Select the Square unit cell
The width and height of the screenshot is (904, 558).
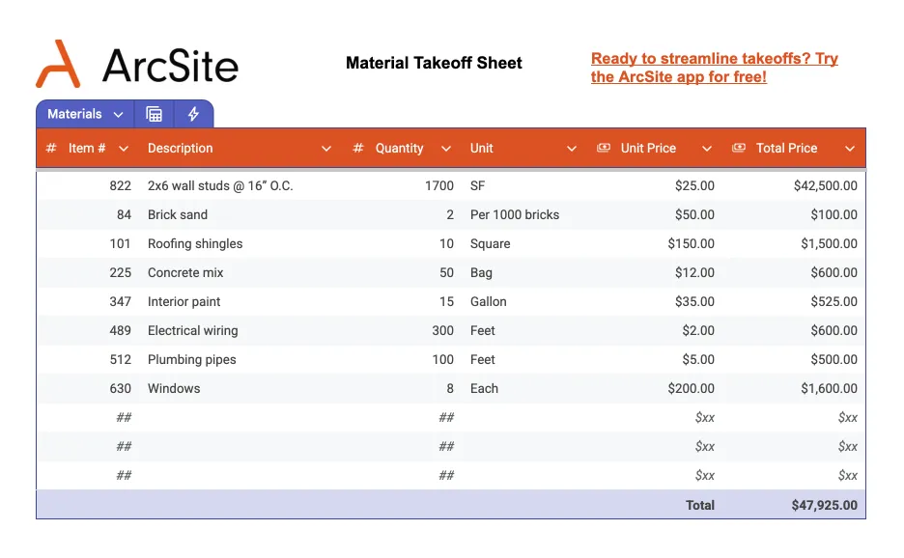(x=490, y=243)
